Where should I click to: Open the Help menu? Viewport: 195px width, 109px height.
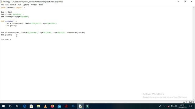[41, 5]
